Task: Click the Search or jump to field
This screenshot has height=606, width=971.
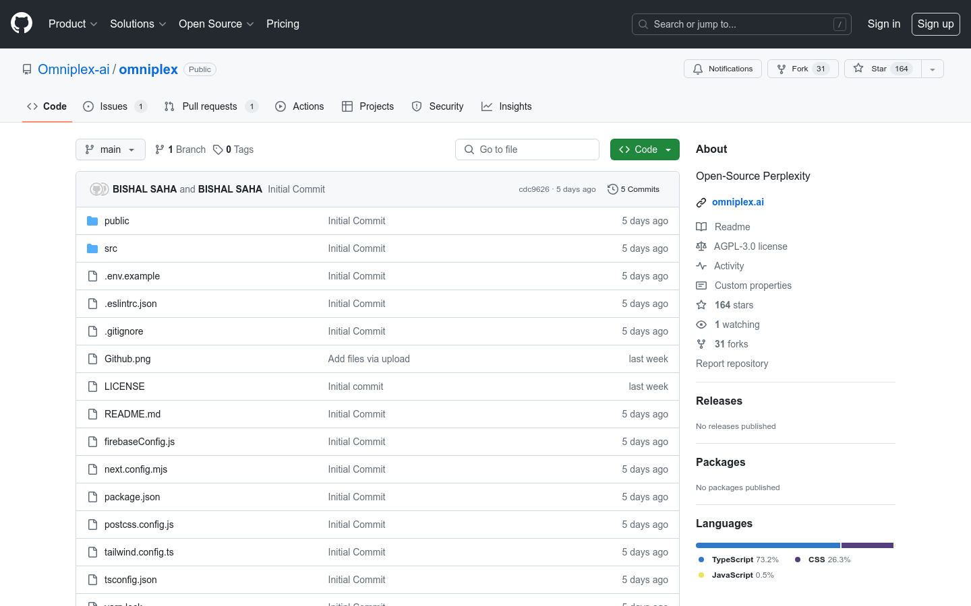Action: point(742,24)
